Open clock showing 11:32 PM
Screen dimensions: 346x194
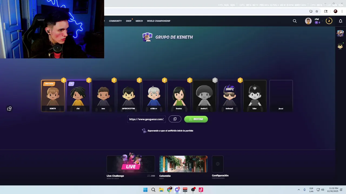(332, 190)
